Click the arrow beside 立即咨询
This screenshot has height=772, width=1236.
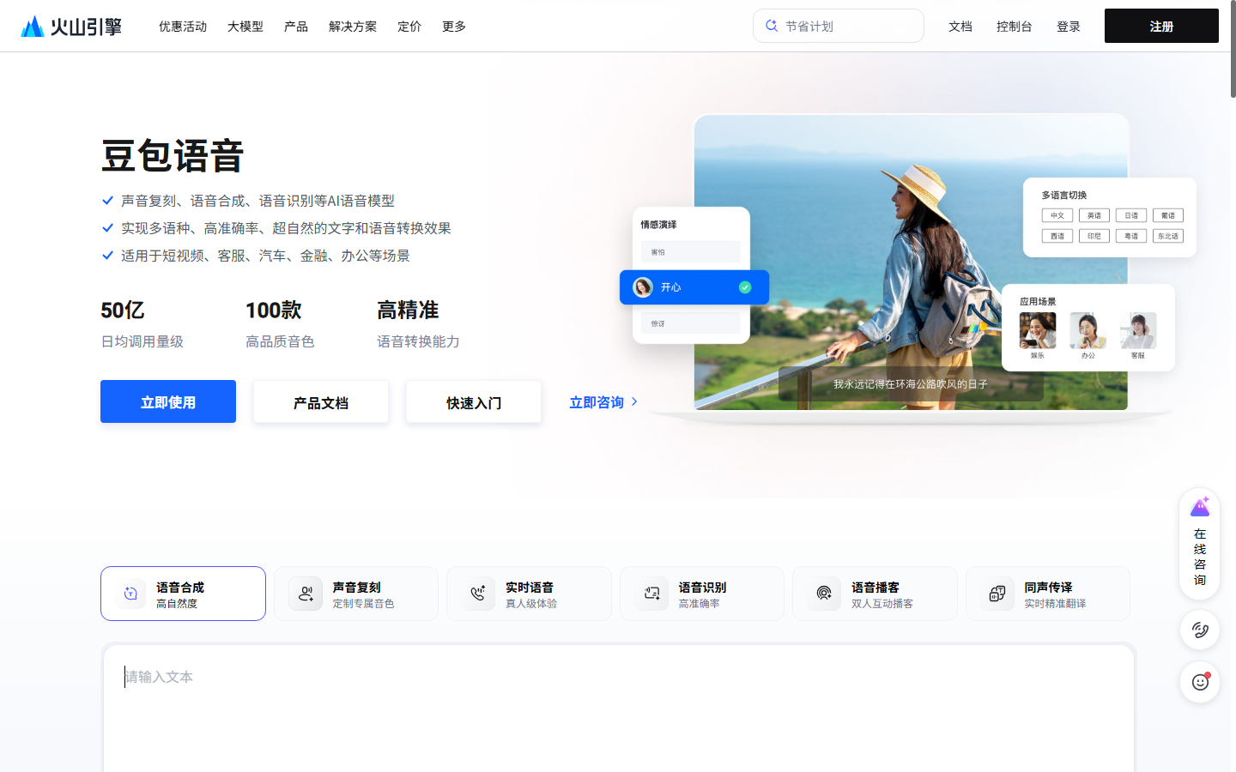(634, 401)
